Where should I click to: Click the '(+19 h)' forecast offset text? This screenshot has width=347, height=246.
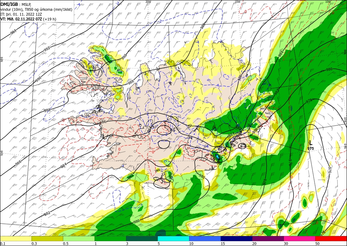[50, 19]
